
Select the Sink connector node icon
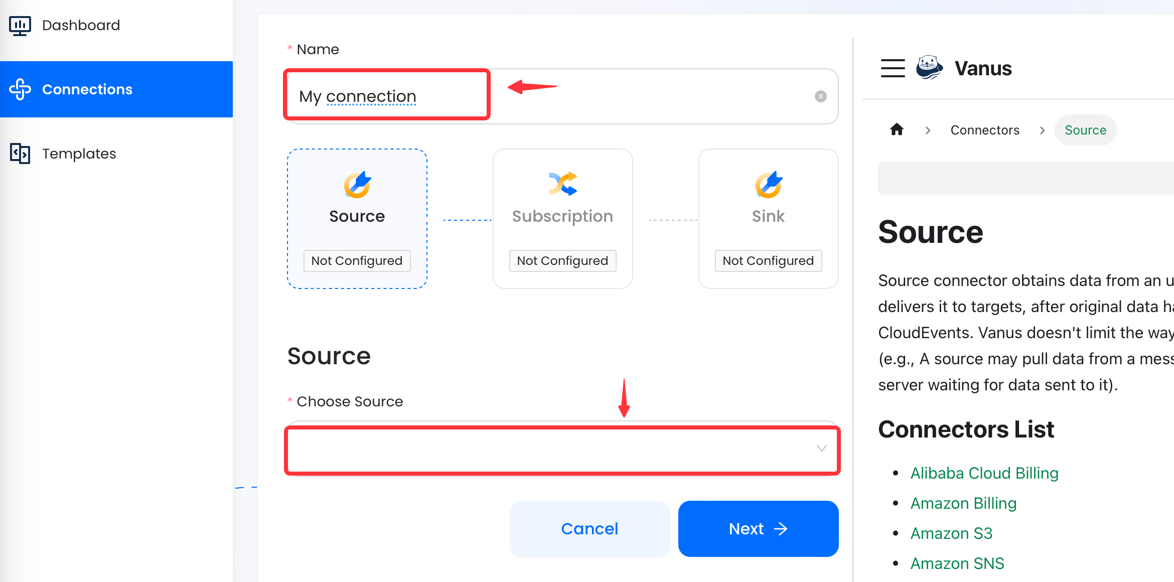pos(768,185)
